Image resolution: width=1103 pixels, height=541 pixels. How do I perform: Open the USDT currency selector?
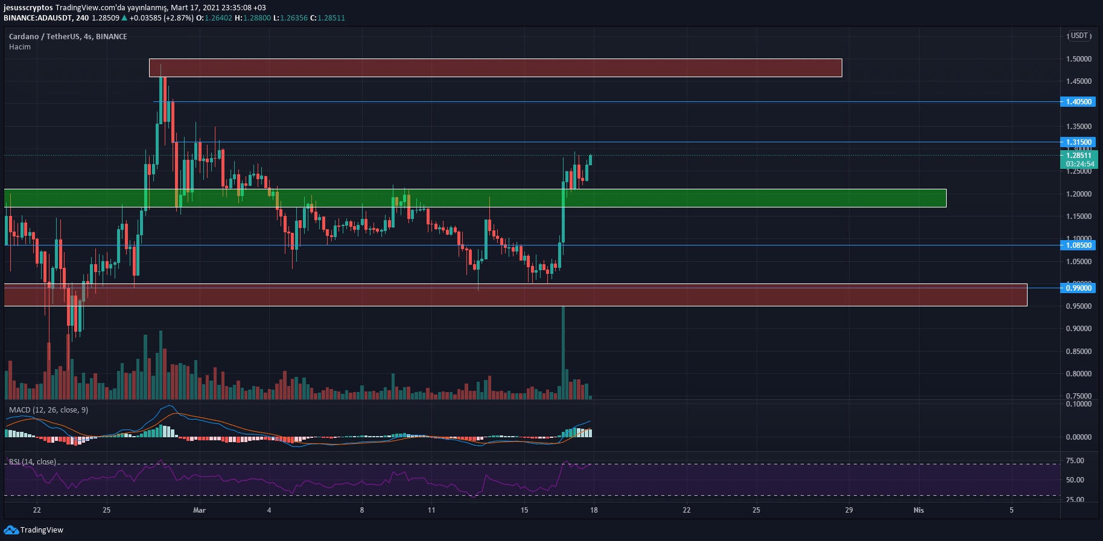1079,36
